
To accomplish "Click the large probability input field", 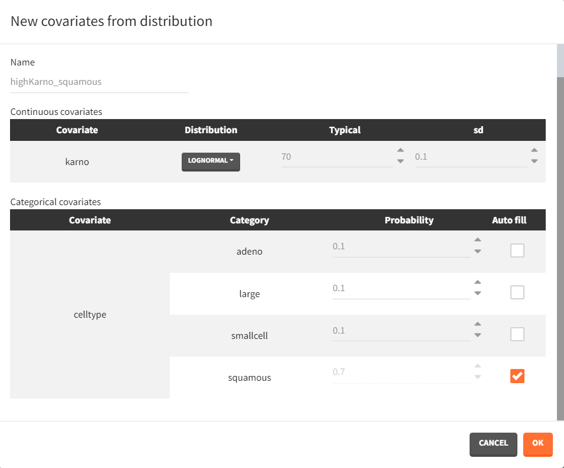I will click(401, 289).
